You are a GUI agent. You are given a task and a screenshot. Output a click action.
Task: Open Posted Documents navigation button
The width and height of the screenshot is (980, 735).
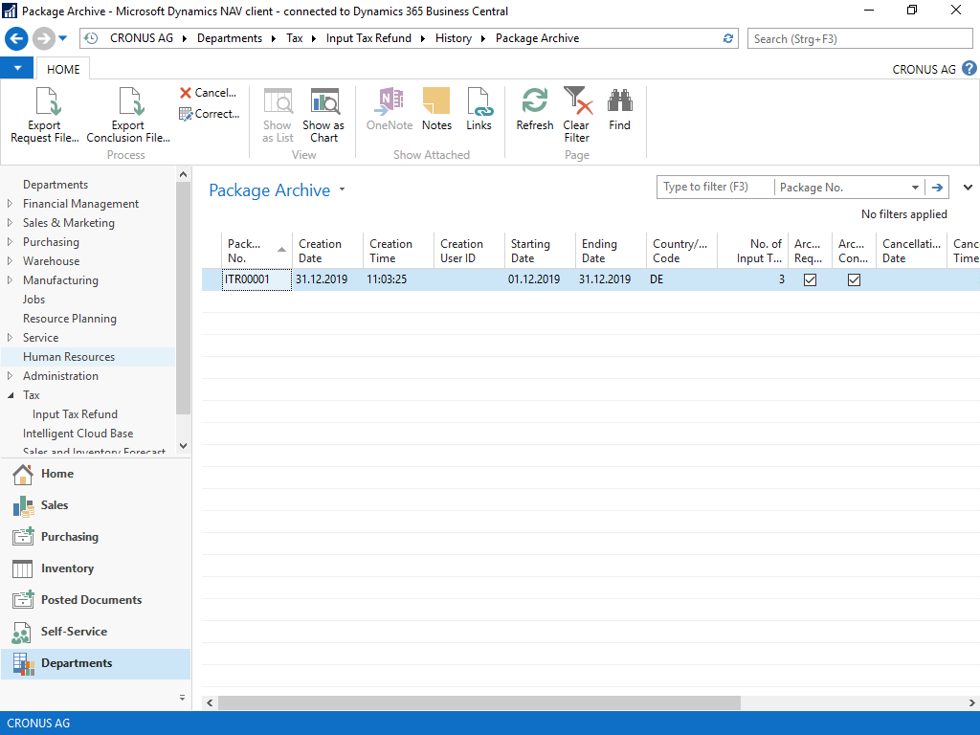pyautogui.click(x=95, y=600)
